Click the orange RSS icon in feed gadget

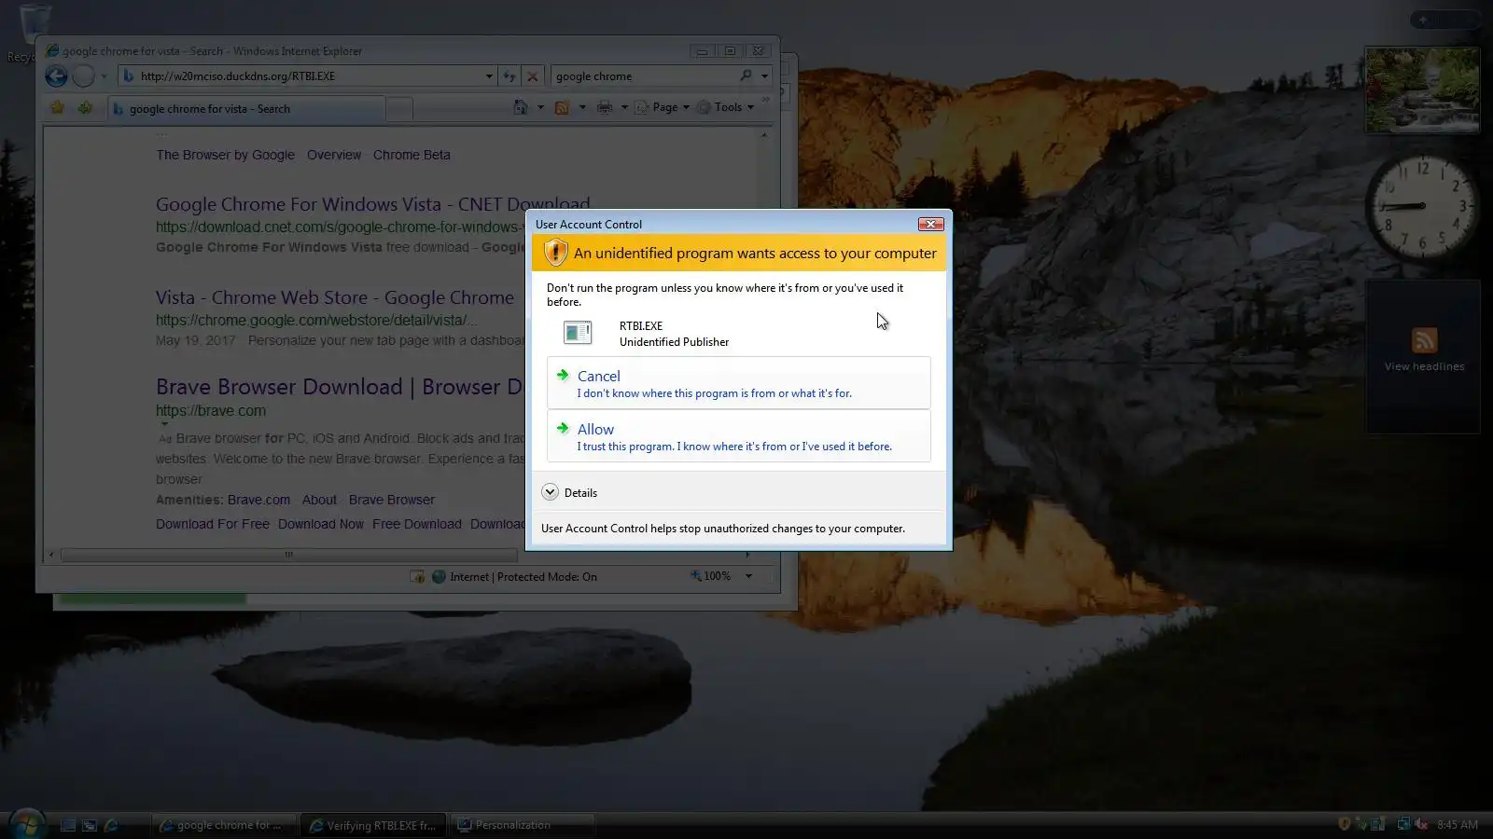point(1424,339)
